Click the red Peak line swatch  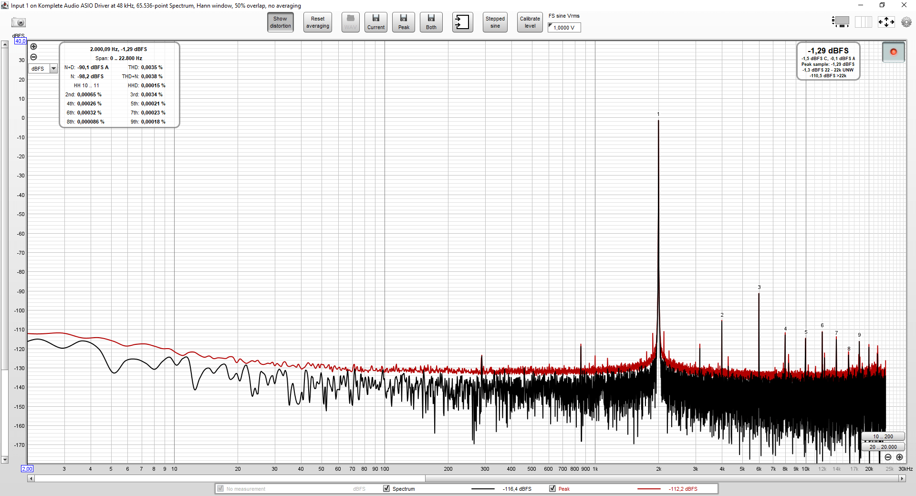coord(649,489)
